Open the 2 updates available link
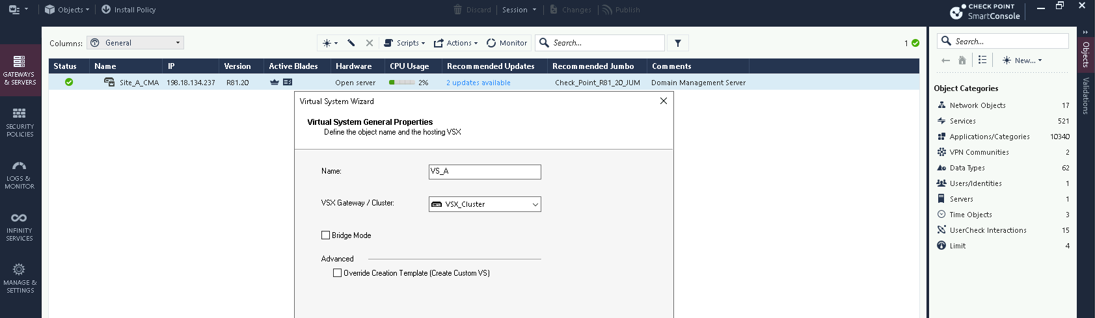The height and width of the screenshot is (318, 1095). [x=478, y=83]
